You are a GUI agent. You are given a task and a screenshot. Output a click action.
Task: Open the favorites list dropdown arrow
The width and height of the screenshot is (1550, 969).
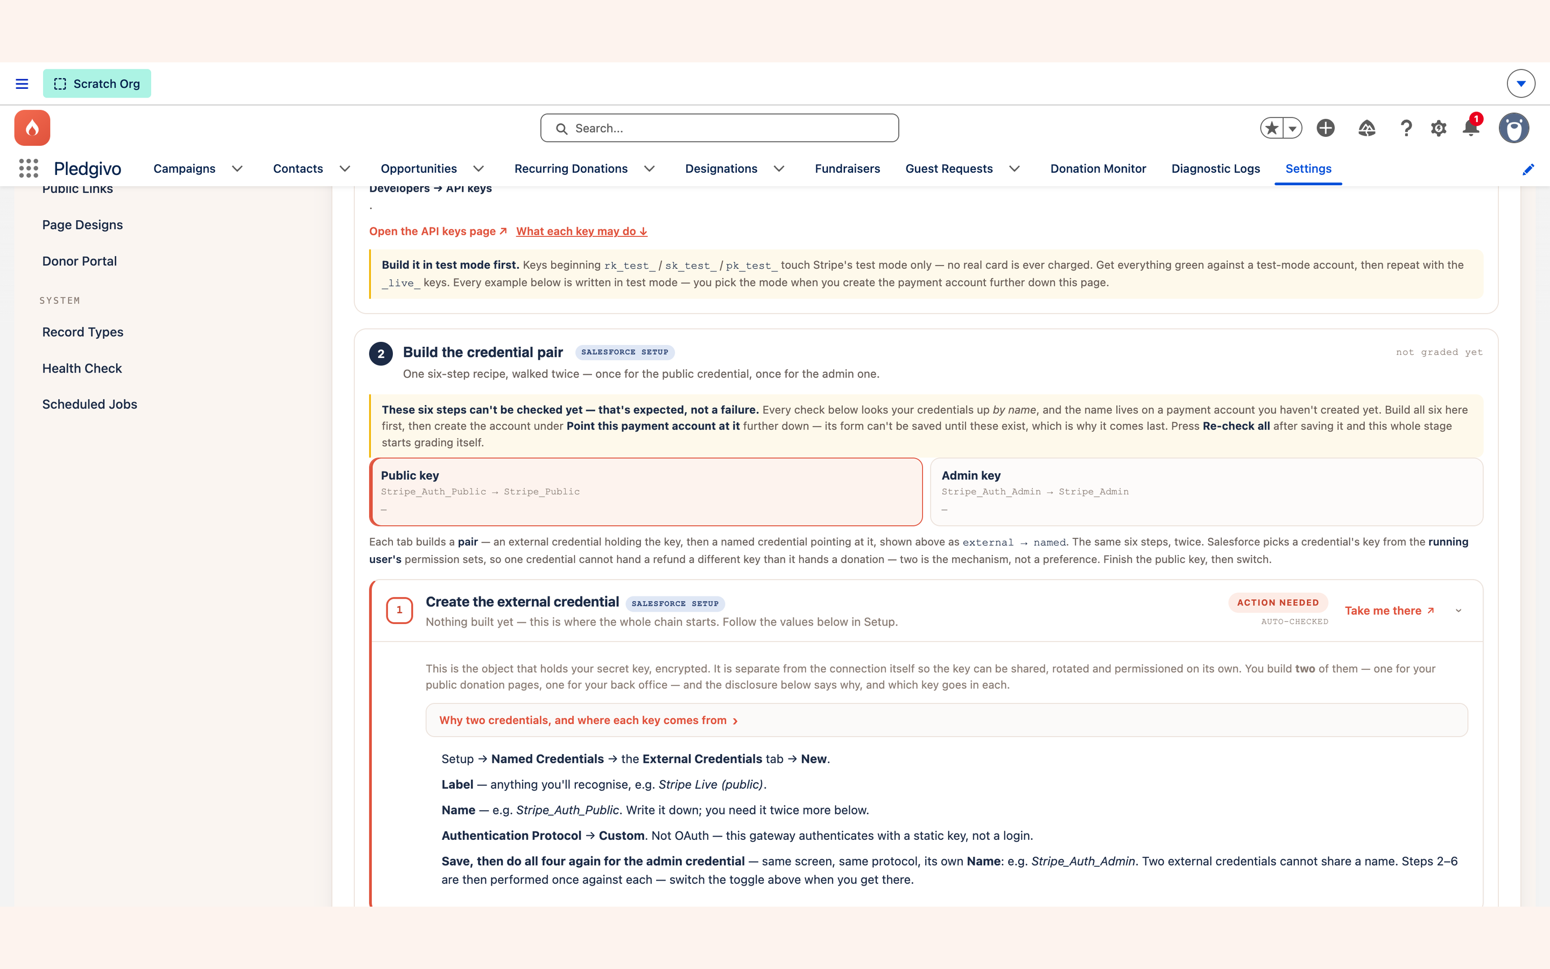(1293, 128)
